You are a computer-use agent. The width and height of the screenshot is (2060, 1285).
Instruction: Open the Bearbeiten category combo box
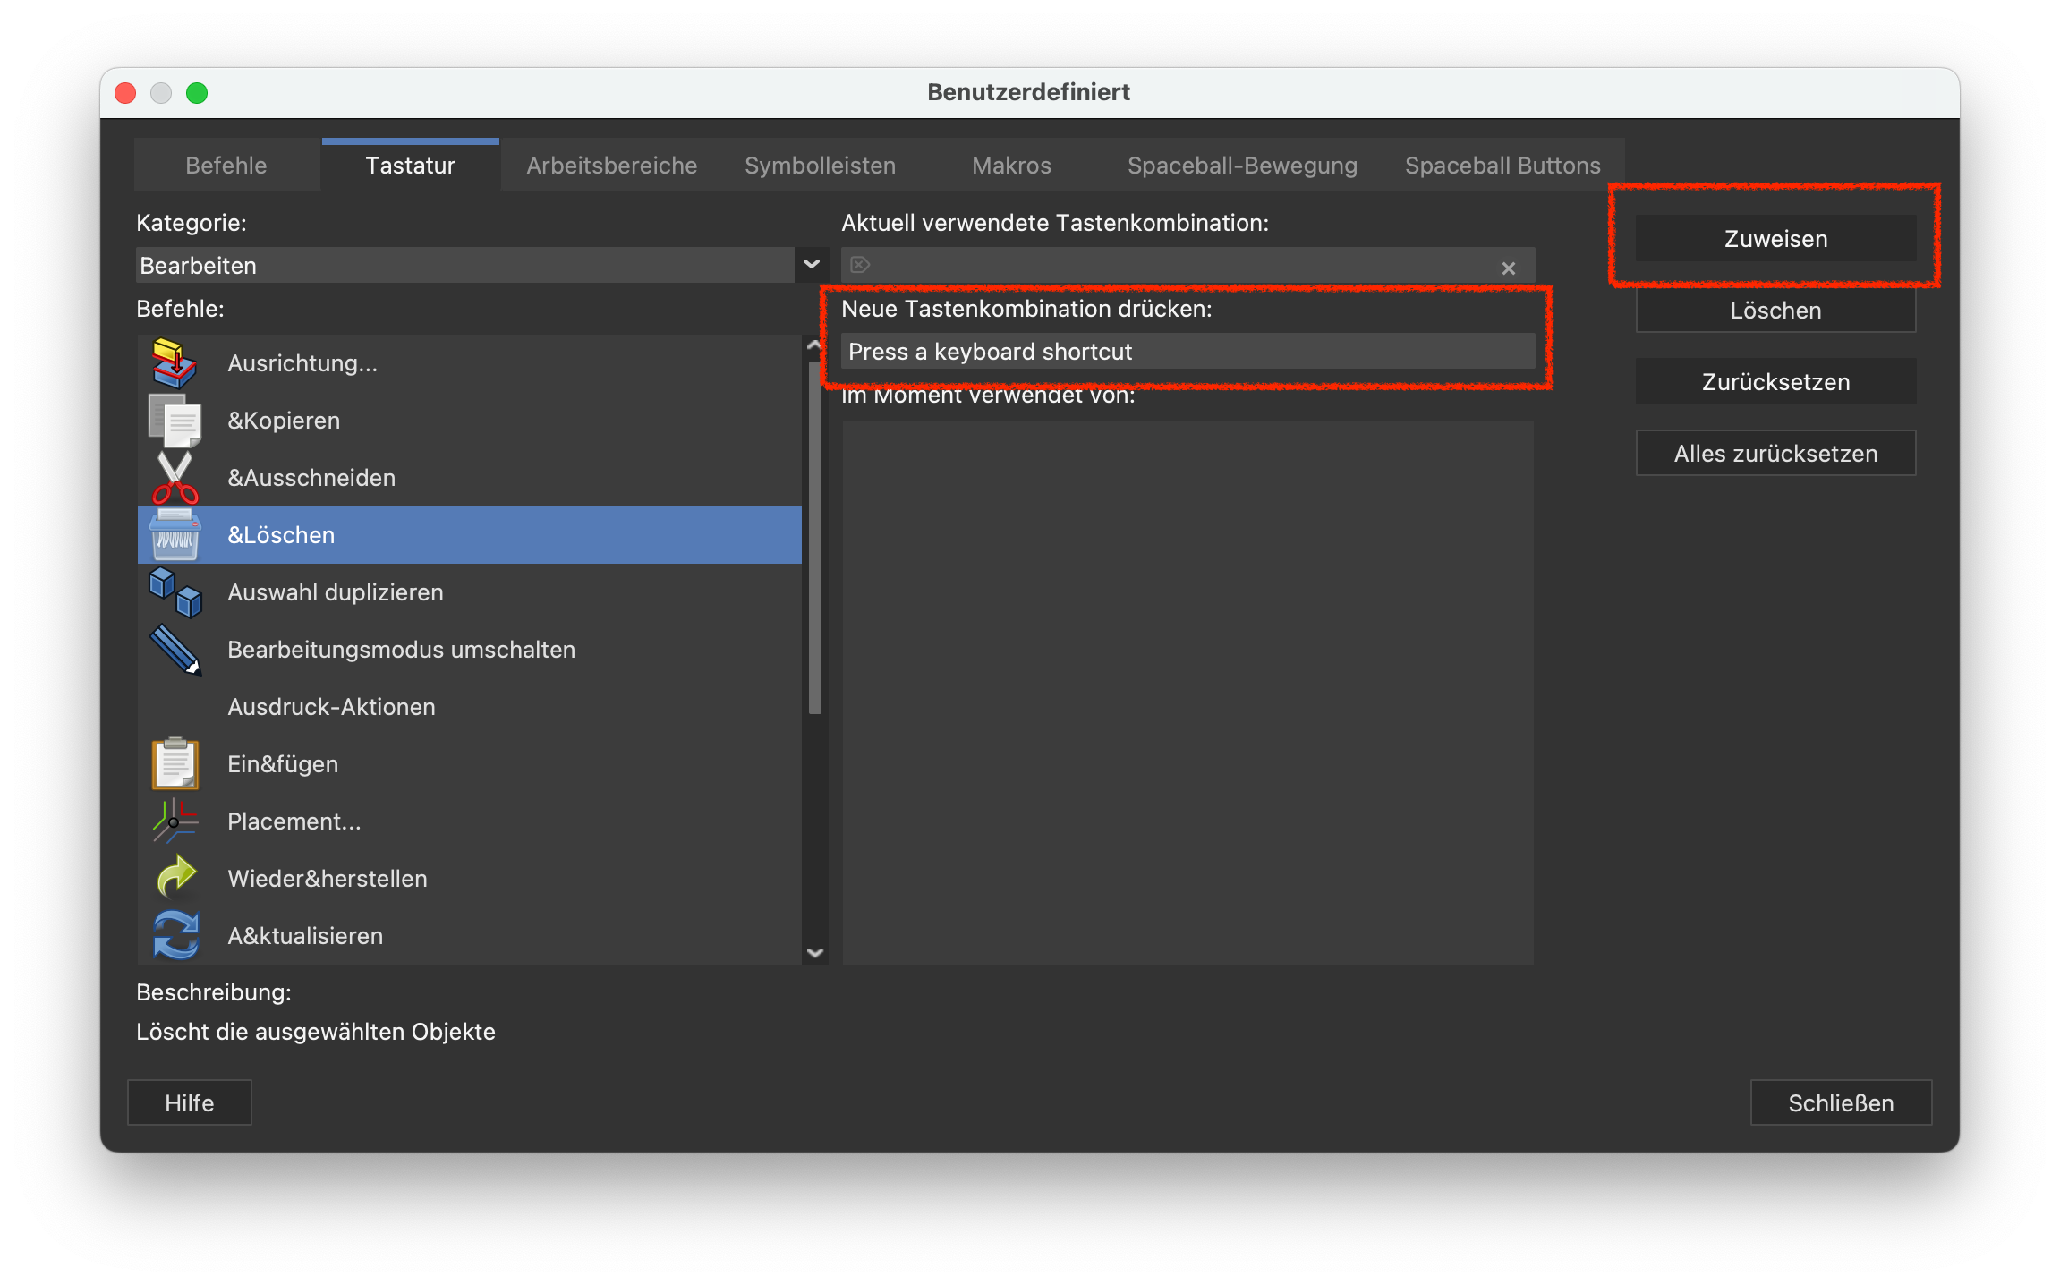pos(482,265)
